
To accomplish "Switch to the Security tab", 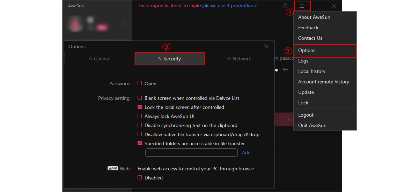I will click(x=169, y=59).
